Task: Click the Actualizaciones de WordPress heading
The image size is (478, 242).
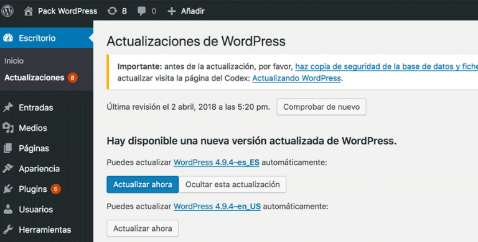Action: (x=196, y=41)
